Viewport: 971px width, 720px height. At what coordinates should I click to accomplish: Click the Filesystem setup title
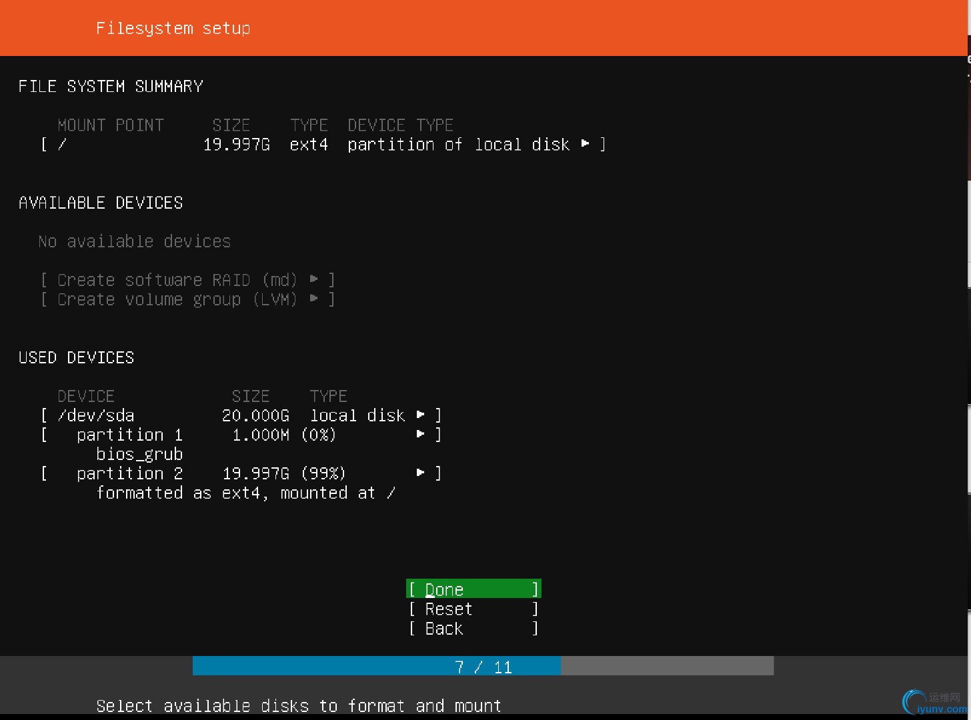(x=173, y=28)
